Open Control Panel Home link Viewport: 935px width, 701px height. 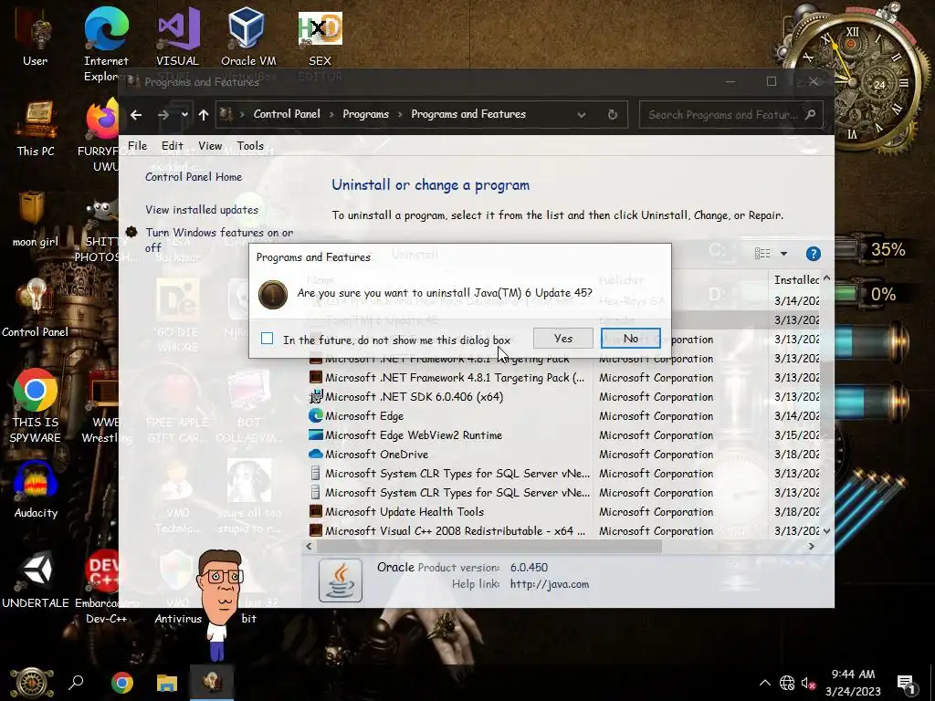click(x=194, y=176)
